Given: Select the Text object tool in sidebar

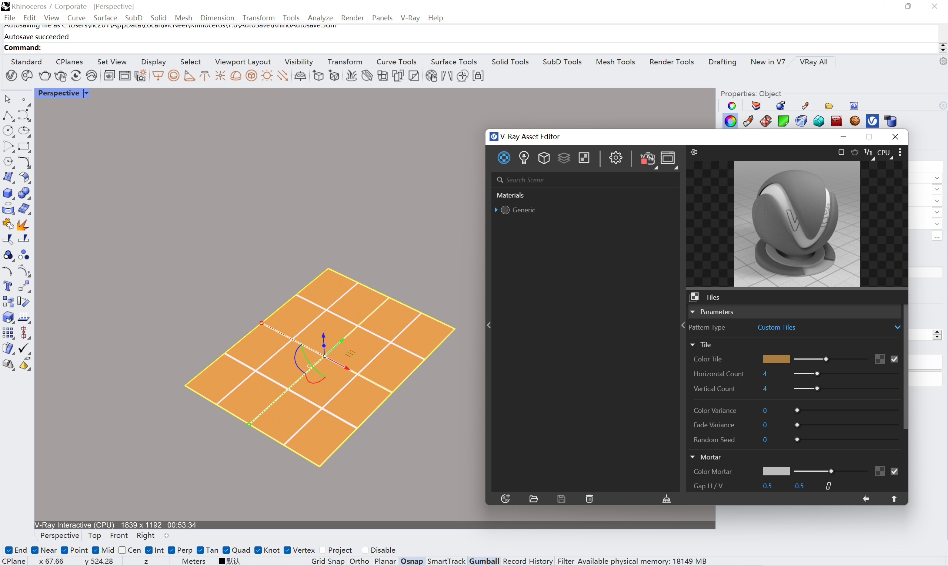Looking at the screenshot, I should (8, 286).
